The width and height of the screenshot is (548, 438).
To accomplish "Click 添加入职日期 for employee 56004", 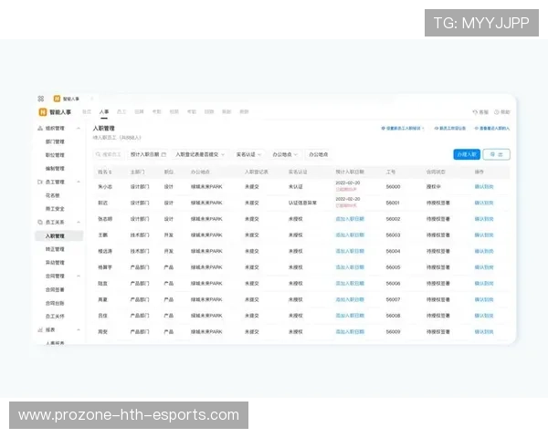I will [x=350, y=251].
